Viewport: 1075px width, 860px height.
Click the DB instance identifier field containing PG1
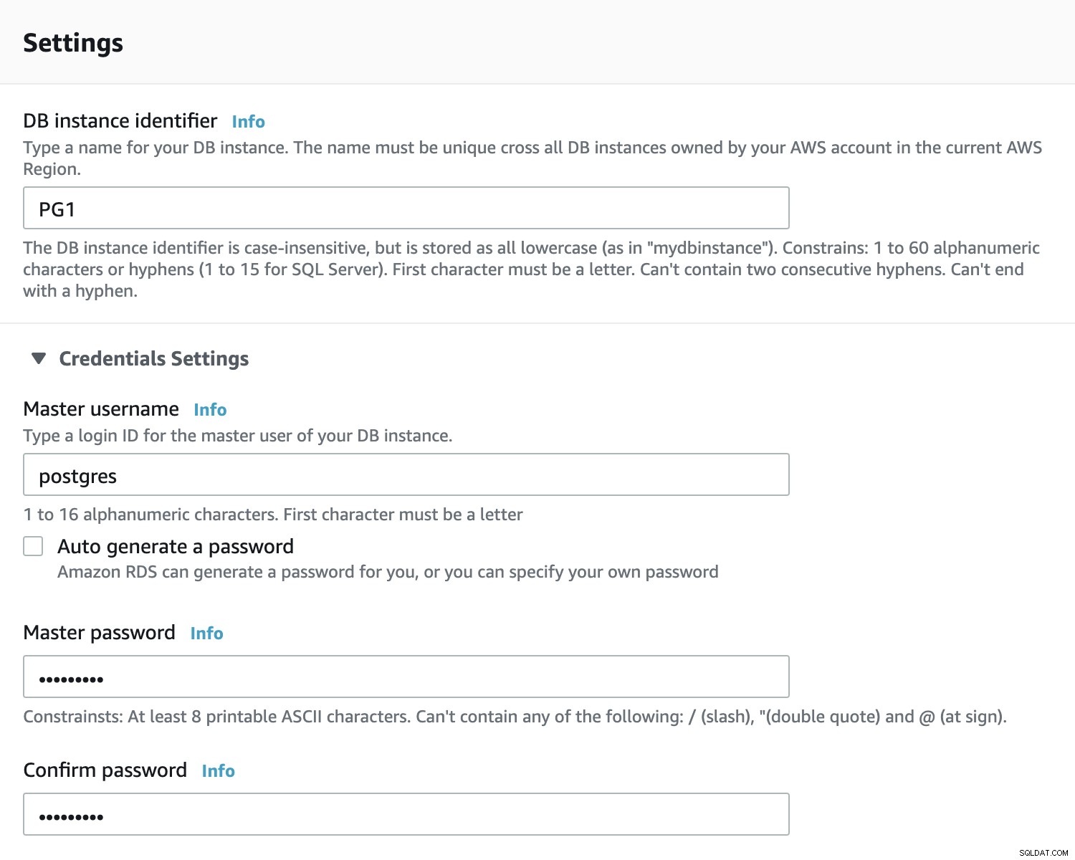[x=406, y=208]
